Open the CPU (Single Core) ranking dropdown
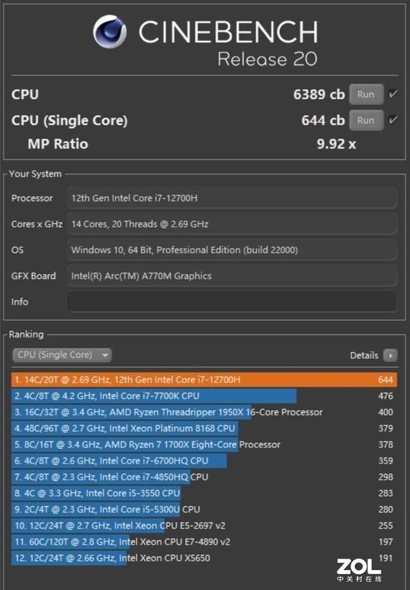The width and height of the screenshot is (410, 590). tap(62, 355)
